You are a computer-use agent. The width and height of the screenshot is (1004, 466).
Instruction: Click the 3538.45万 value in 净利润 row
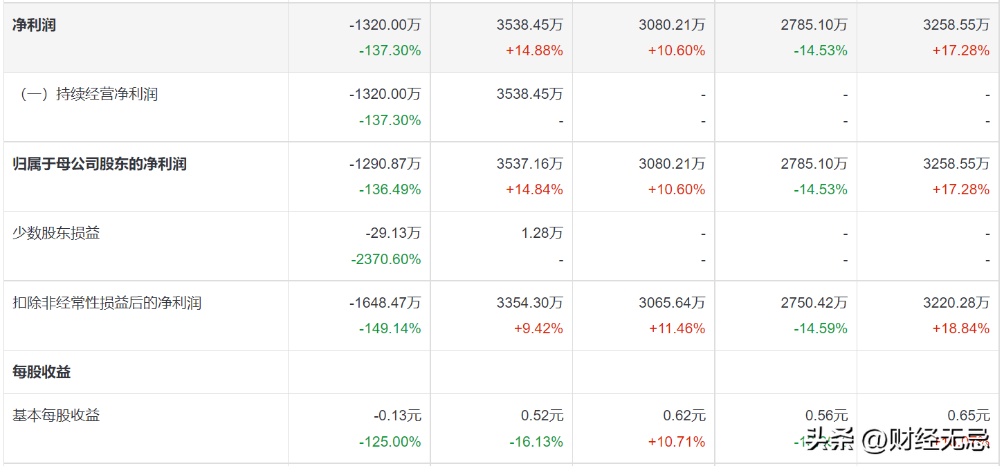529,25
